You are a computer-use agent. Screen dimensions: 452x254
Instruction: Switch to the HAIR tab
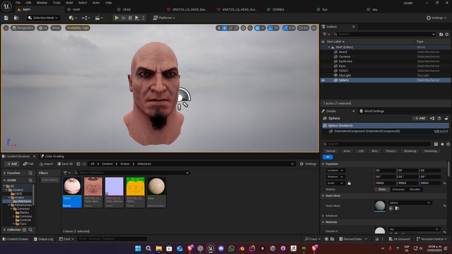click(x=76, y=9)
